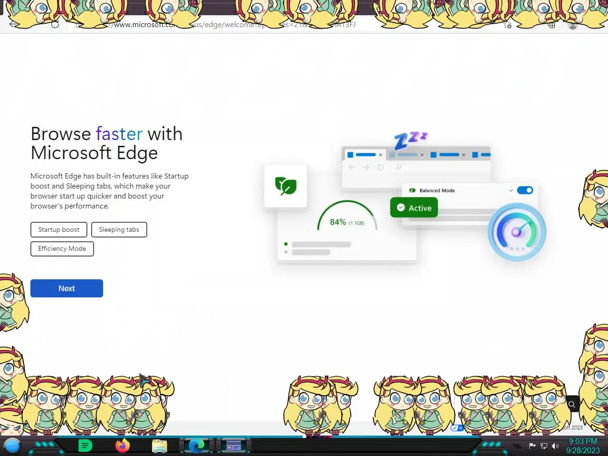Open the Collections icon in Edge toolbar
The image size is (608, 456).
(x=551, y=25)
